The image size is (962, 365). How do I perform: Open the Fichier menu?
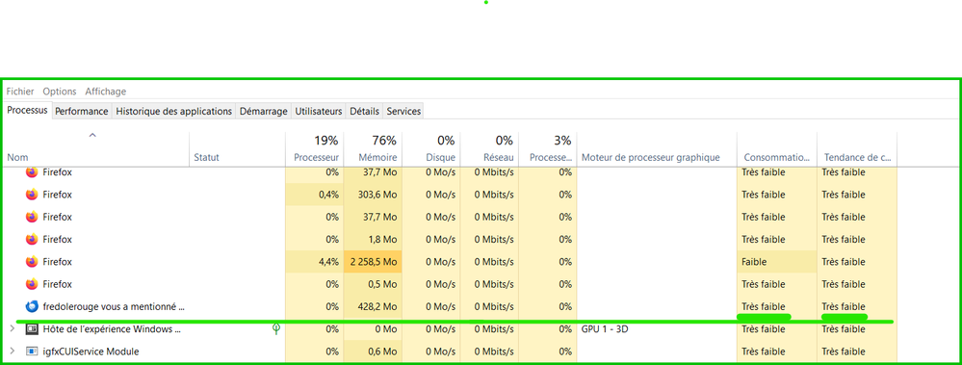[20, 91]
